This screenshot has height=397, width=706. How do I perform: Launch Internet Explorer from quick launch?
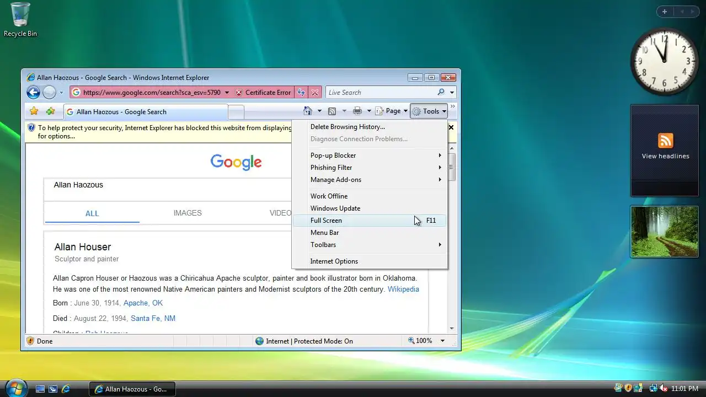click(x=66, y=389)
